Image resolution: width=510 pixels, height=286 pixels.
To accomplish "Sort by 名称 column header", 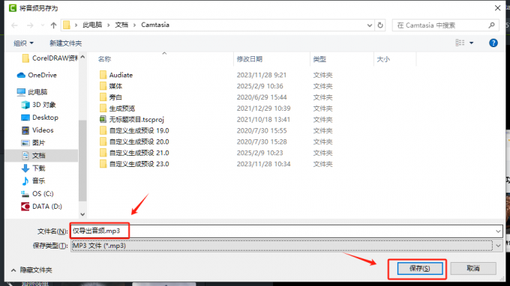I will coord(104,59).
